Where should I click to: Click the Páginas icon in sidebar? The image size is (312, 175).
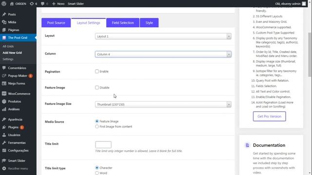pos(4,30)
